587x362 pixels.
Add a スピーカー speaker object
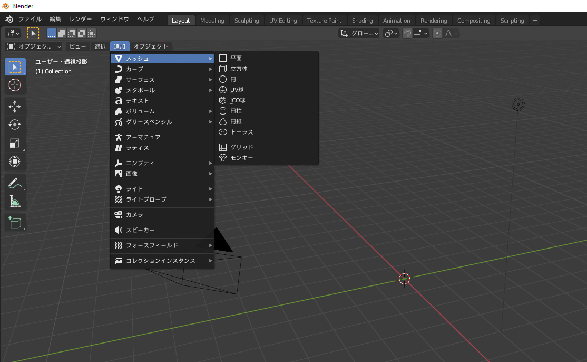(162, 230)
